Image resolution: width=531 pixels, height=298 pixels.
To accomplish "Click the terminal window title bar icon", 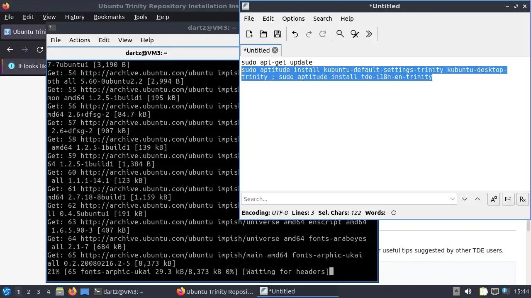I will click(x=52, y=28).
